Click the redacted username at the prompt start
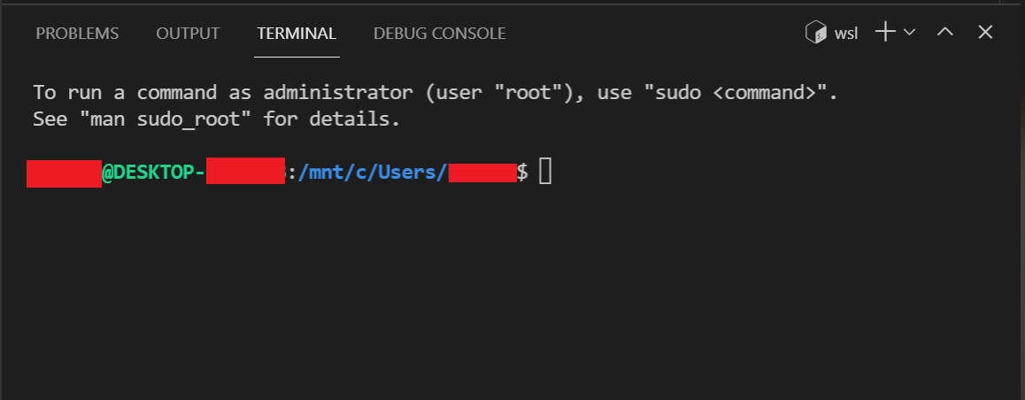 click(64, 173)
